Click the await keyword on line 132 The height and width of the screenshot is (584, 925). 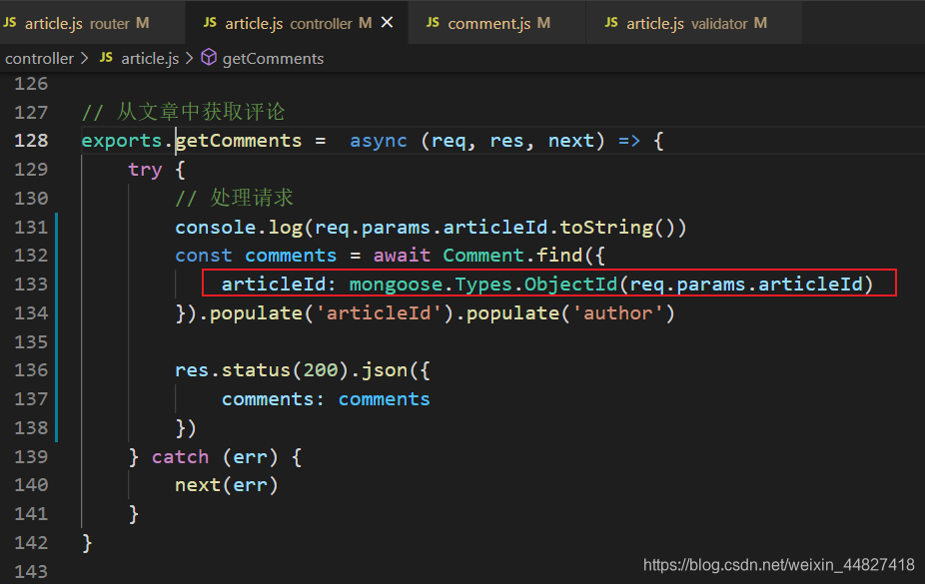[x=402, y=256]
